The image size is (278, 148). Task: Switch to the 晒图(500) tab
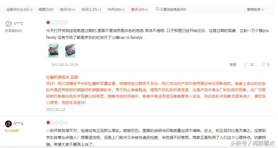(x=46, y=10)
